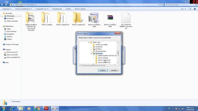198x111 pixels.
Task: Click the volume icon in system tray
Action: point(183,109)
